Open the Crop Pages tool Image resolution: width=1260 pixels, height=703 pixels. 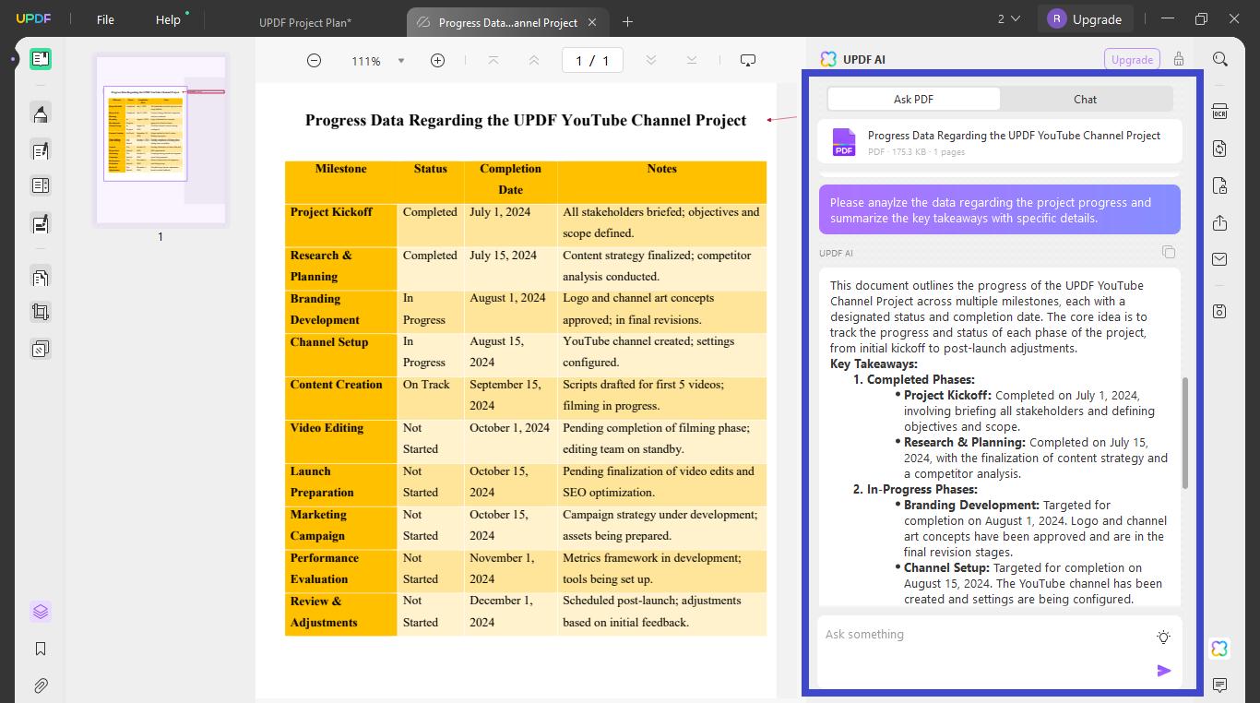(41, 312)
